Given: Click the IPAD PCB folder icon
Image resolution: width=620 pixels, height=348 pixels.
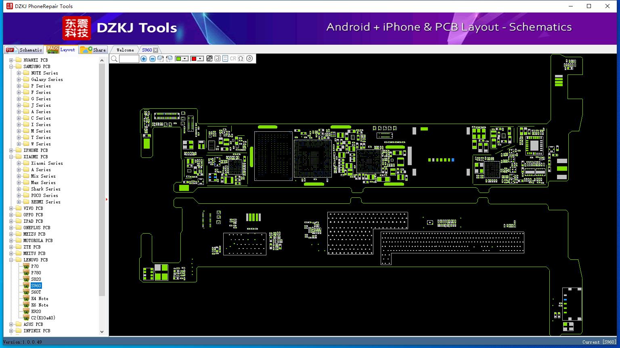Looking at the screenshot, I should point(19,221).
